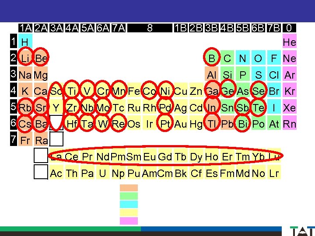Click the period 1 row label

click(14, 41)
